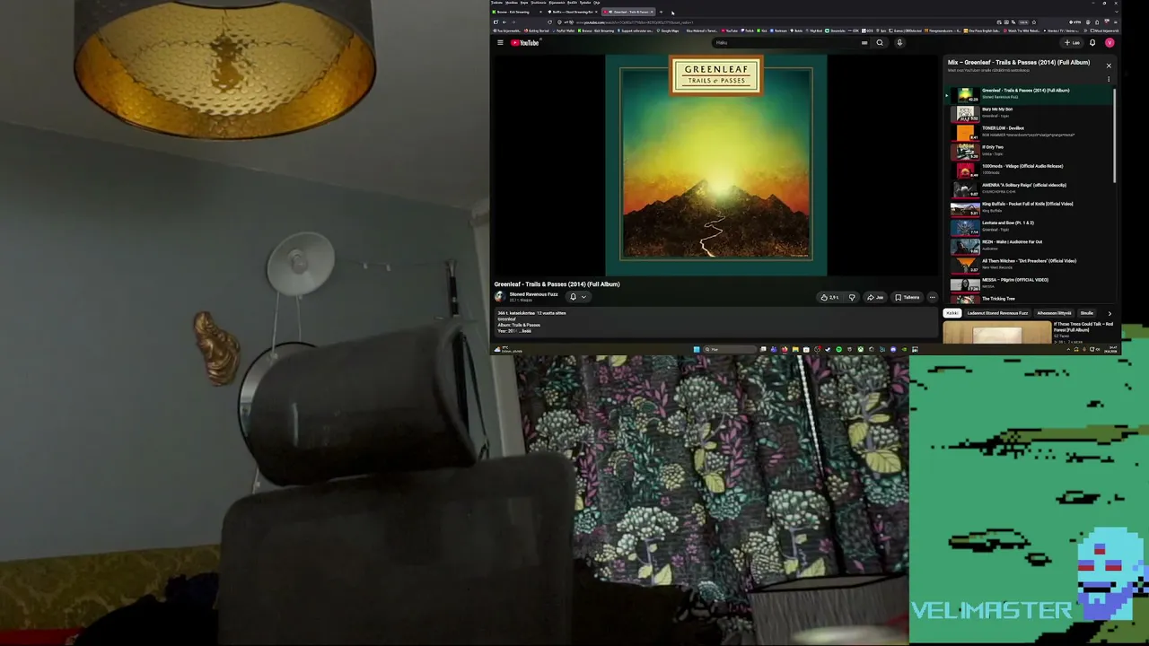Like the Greenleaf video
The image size is (1149, 646).
[829, 297]
